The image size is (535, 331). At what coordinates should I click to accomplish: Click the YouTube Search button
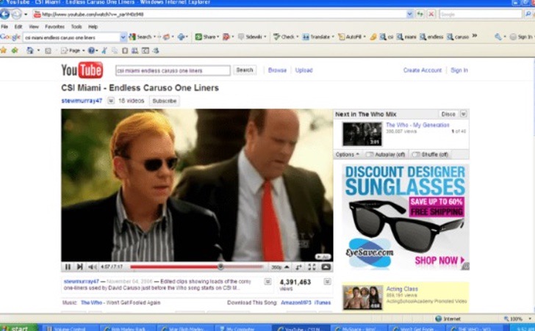coord(245,70)
